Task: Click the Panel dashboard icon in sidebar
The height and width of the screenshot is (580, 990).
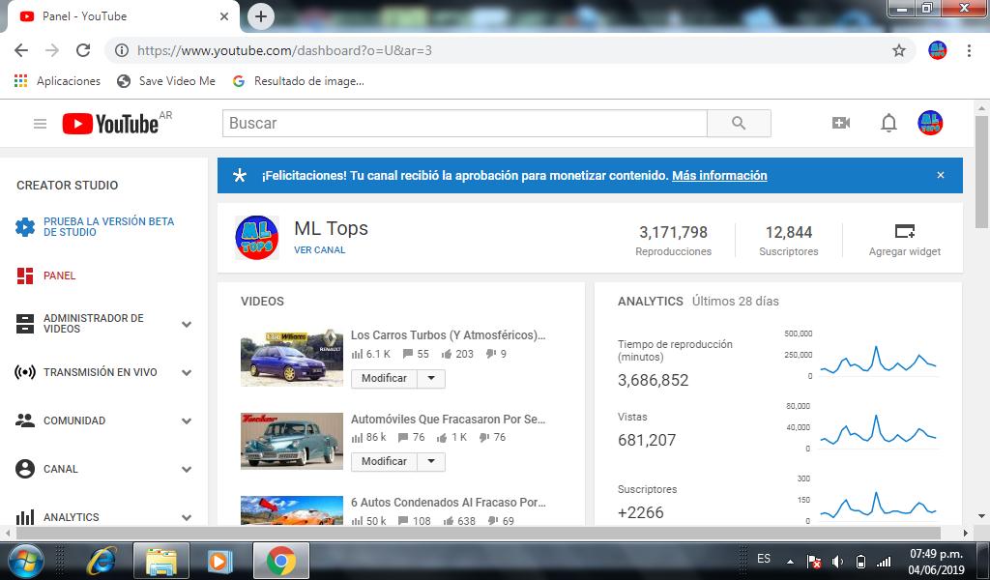Action: pyautogui.click(x=25, y=275)
